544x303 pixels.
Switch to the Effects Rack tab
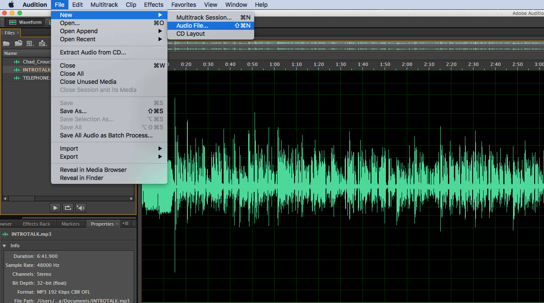pos(36,224)
